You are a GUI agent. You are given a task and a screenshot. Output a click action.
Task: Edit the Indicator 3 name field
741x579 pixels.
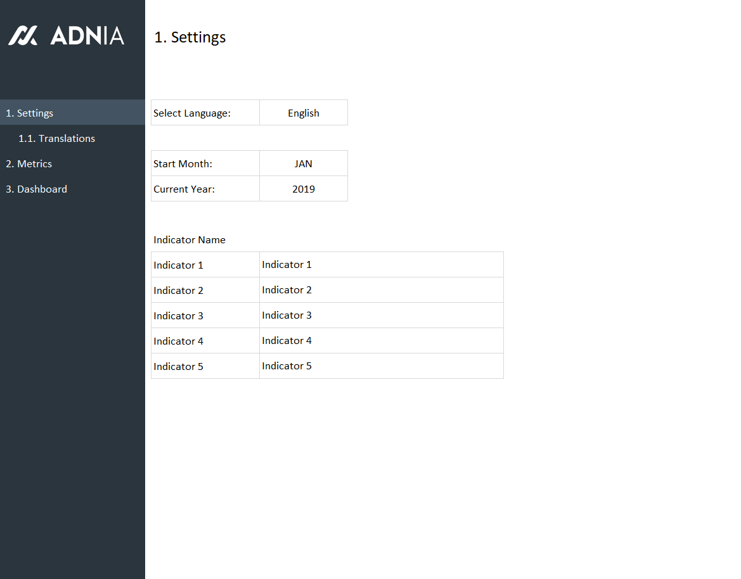[381, 315]
